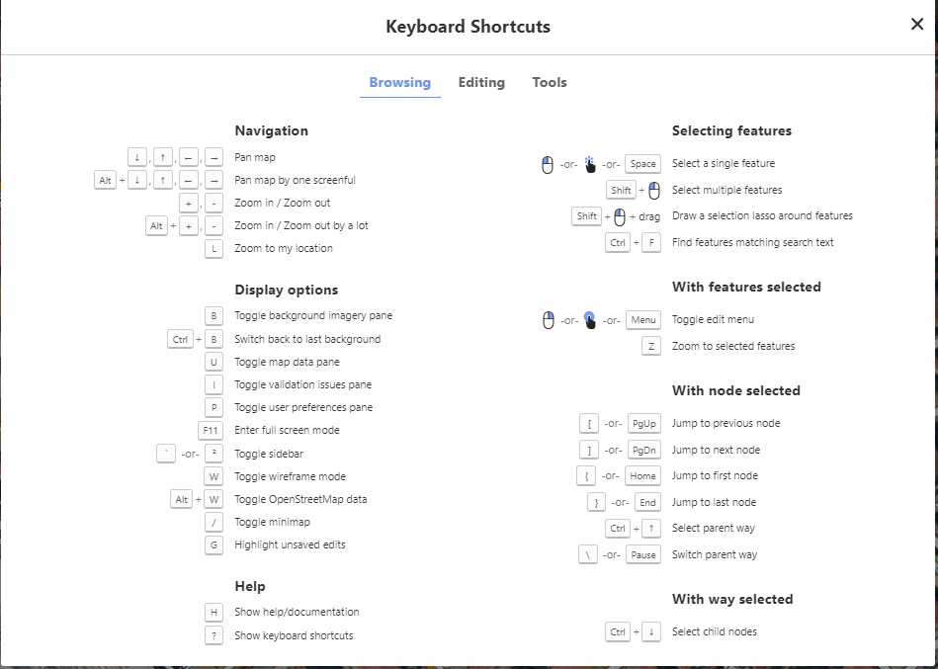The image size is (938, 669).
Task: Click the 'Space' key cap
Action: 643,164
